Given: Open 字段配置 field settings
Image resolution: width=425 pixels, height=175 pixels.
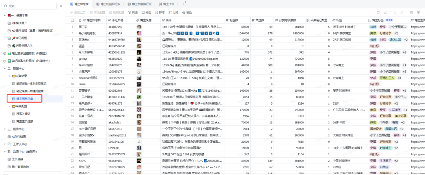Looking at the screenshot, I should pos(98,13).
